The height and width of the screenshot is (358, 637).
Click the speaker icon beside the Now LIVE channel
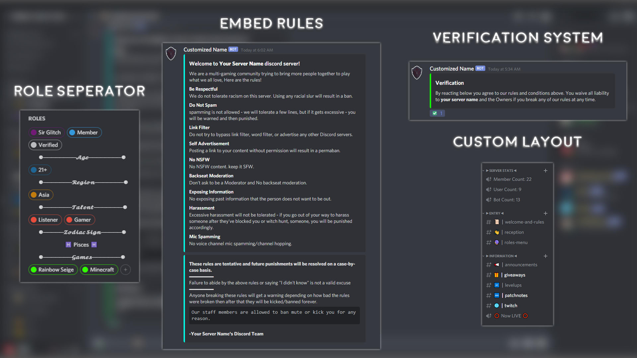[x=488, y=316]
